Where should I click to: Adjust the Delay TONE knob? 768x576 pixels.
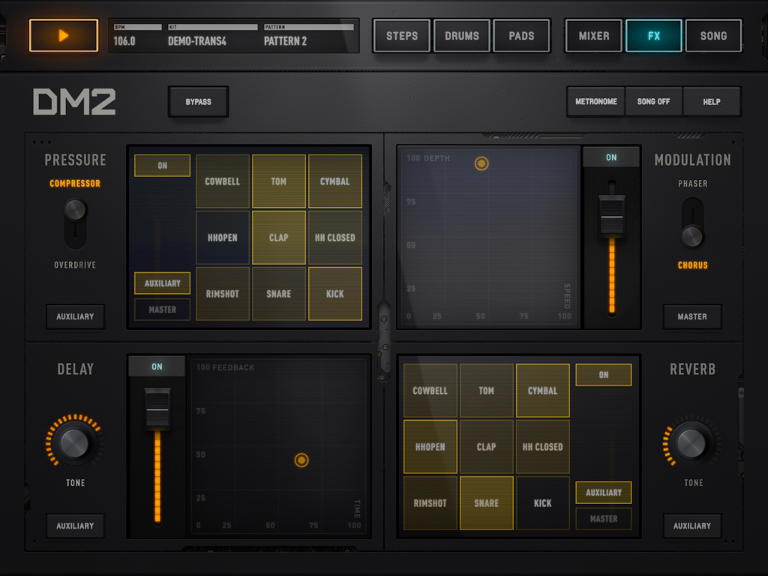(x=74, y=445)
